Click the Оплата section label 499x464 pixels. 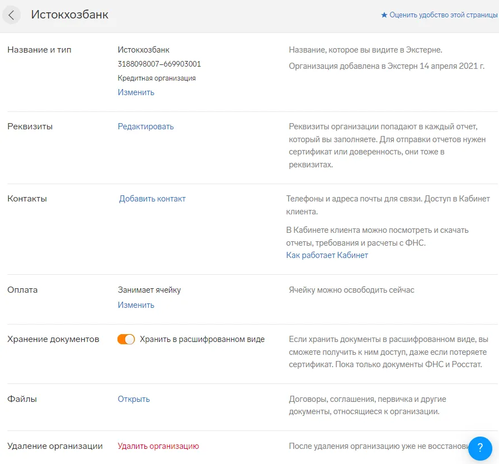[x=22, y=290]
